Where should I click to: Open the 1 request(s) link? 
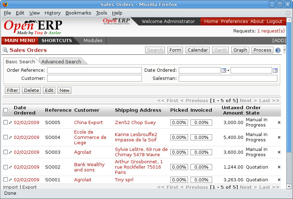(x=271, y=31)
